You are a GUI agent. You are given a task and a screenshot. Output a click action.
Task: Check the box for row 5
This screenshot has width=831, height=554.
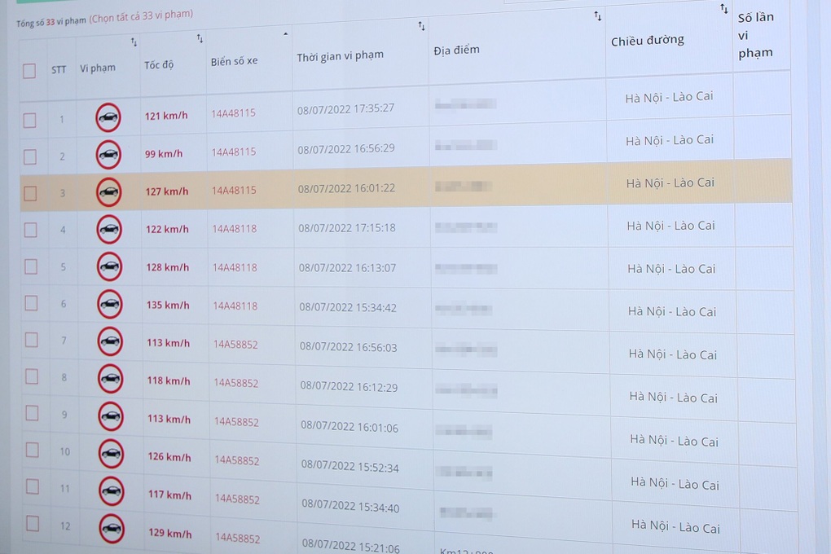(x=31, y=266)
